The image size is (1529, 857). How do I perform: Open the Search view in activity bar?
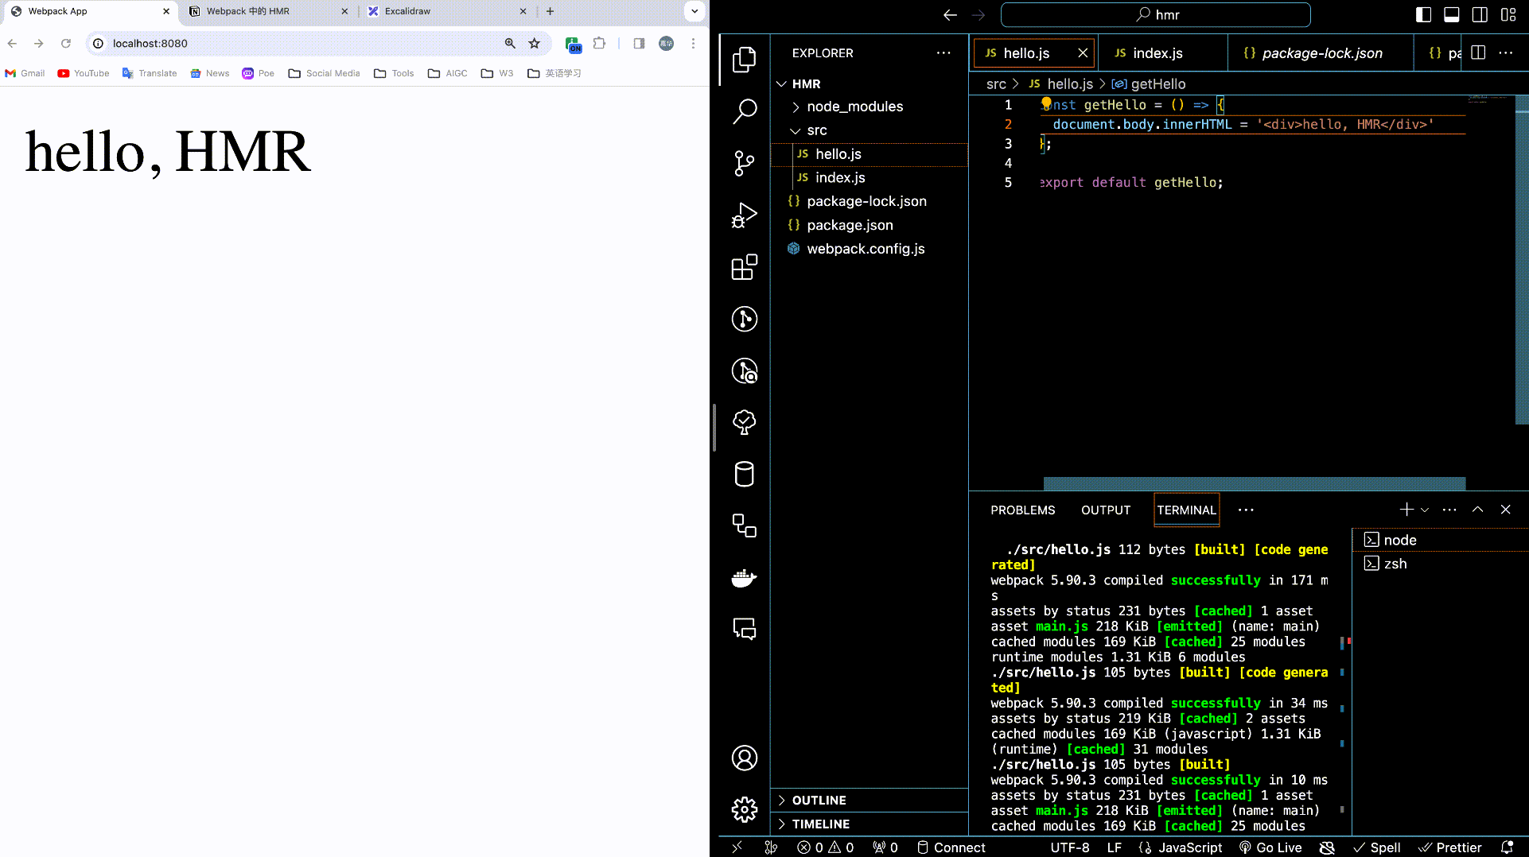click(744, 111)
